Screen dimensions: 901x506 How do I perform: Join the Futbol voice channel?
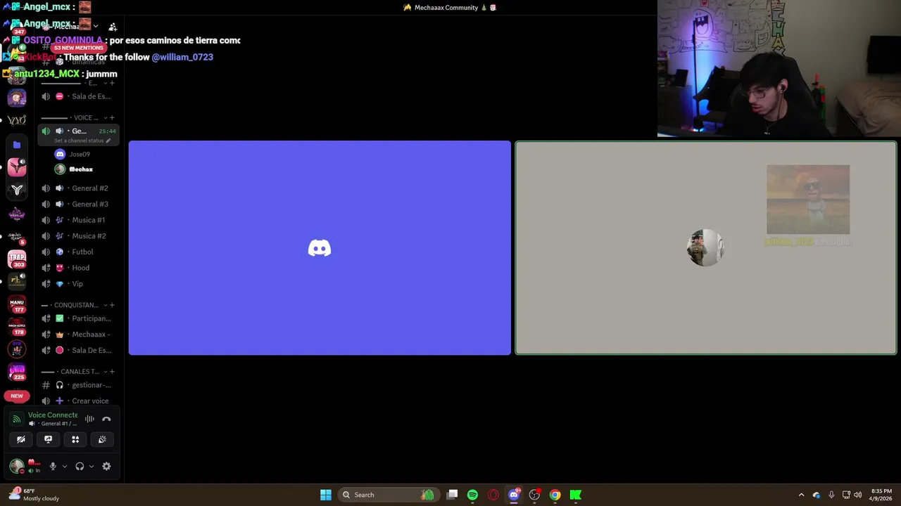tap(78, 252)
